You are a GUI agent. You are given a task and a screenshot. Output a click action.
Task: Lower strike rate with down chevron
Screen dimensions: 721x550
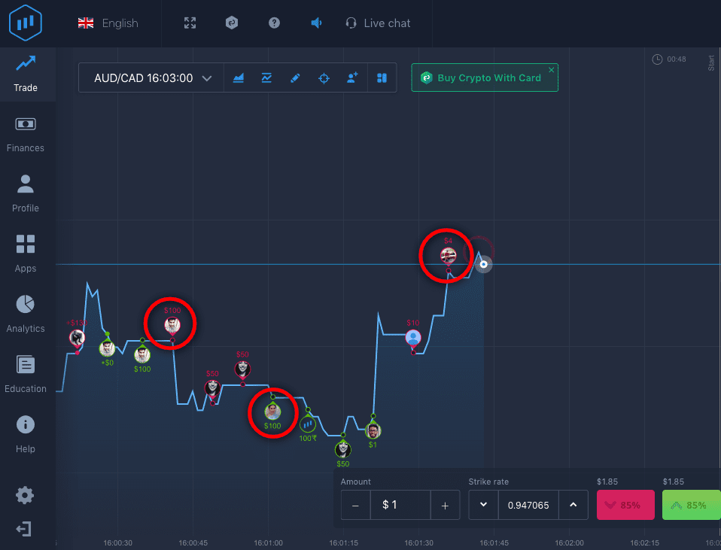(x=483, y=505)
